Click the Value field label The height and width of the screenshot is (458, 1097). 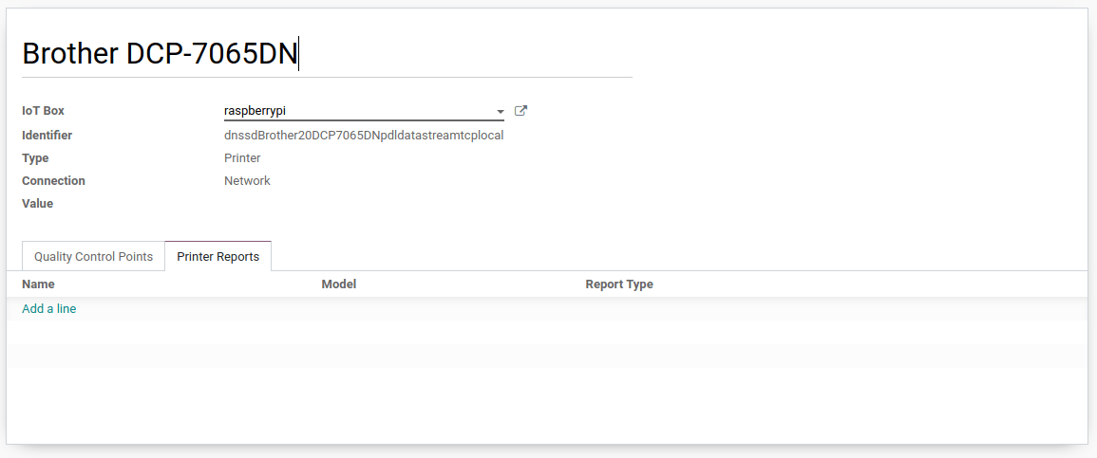coord(37,204)
